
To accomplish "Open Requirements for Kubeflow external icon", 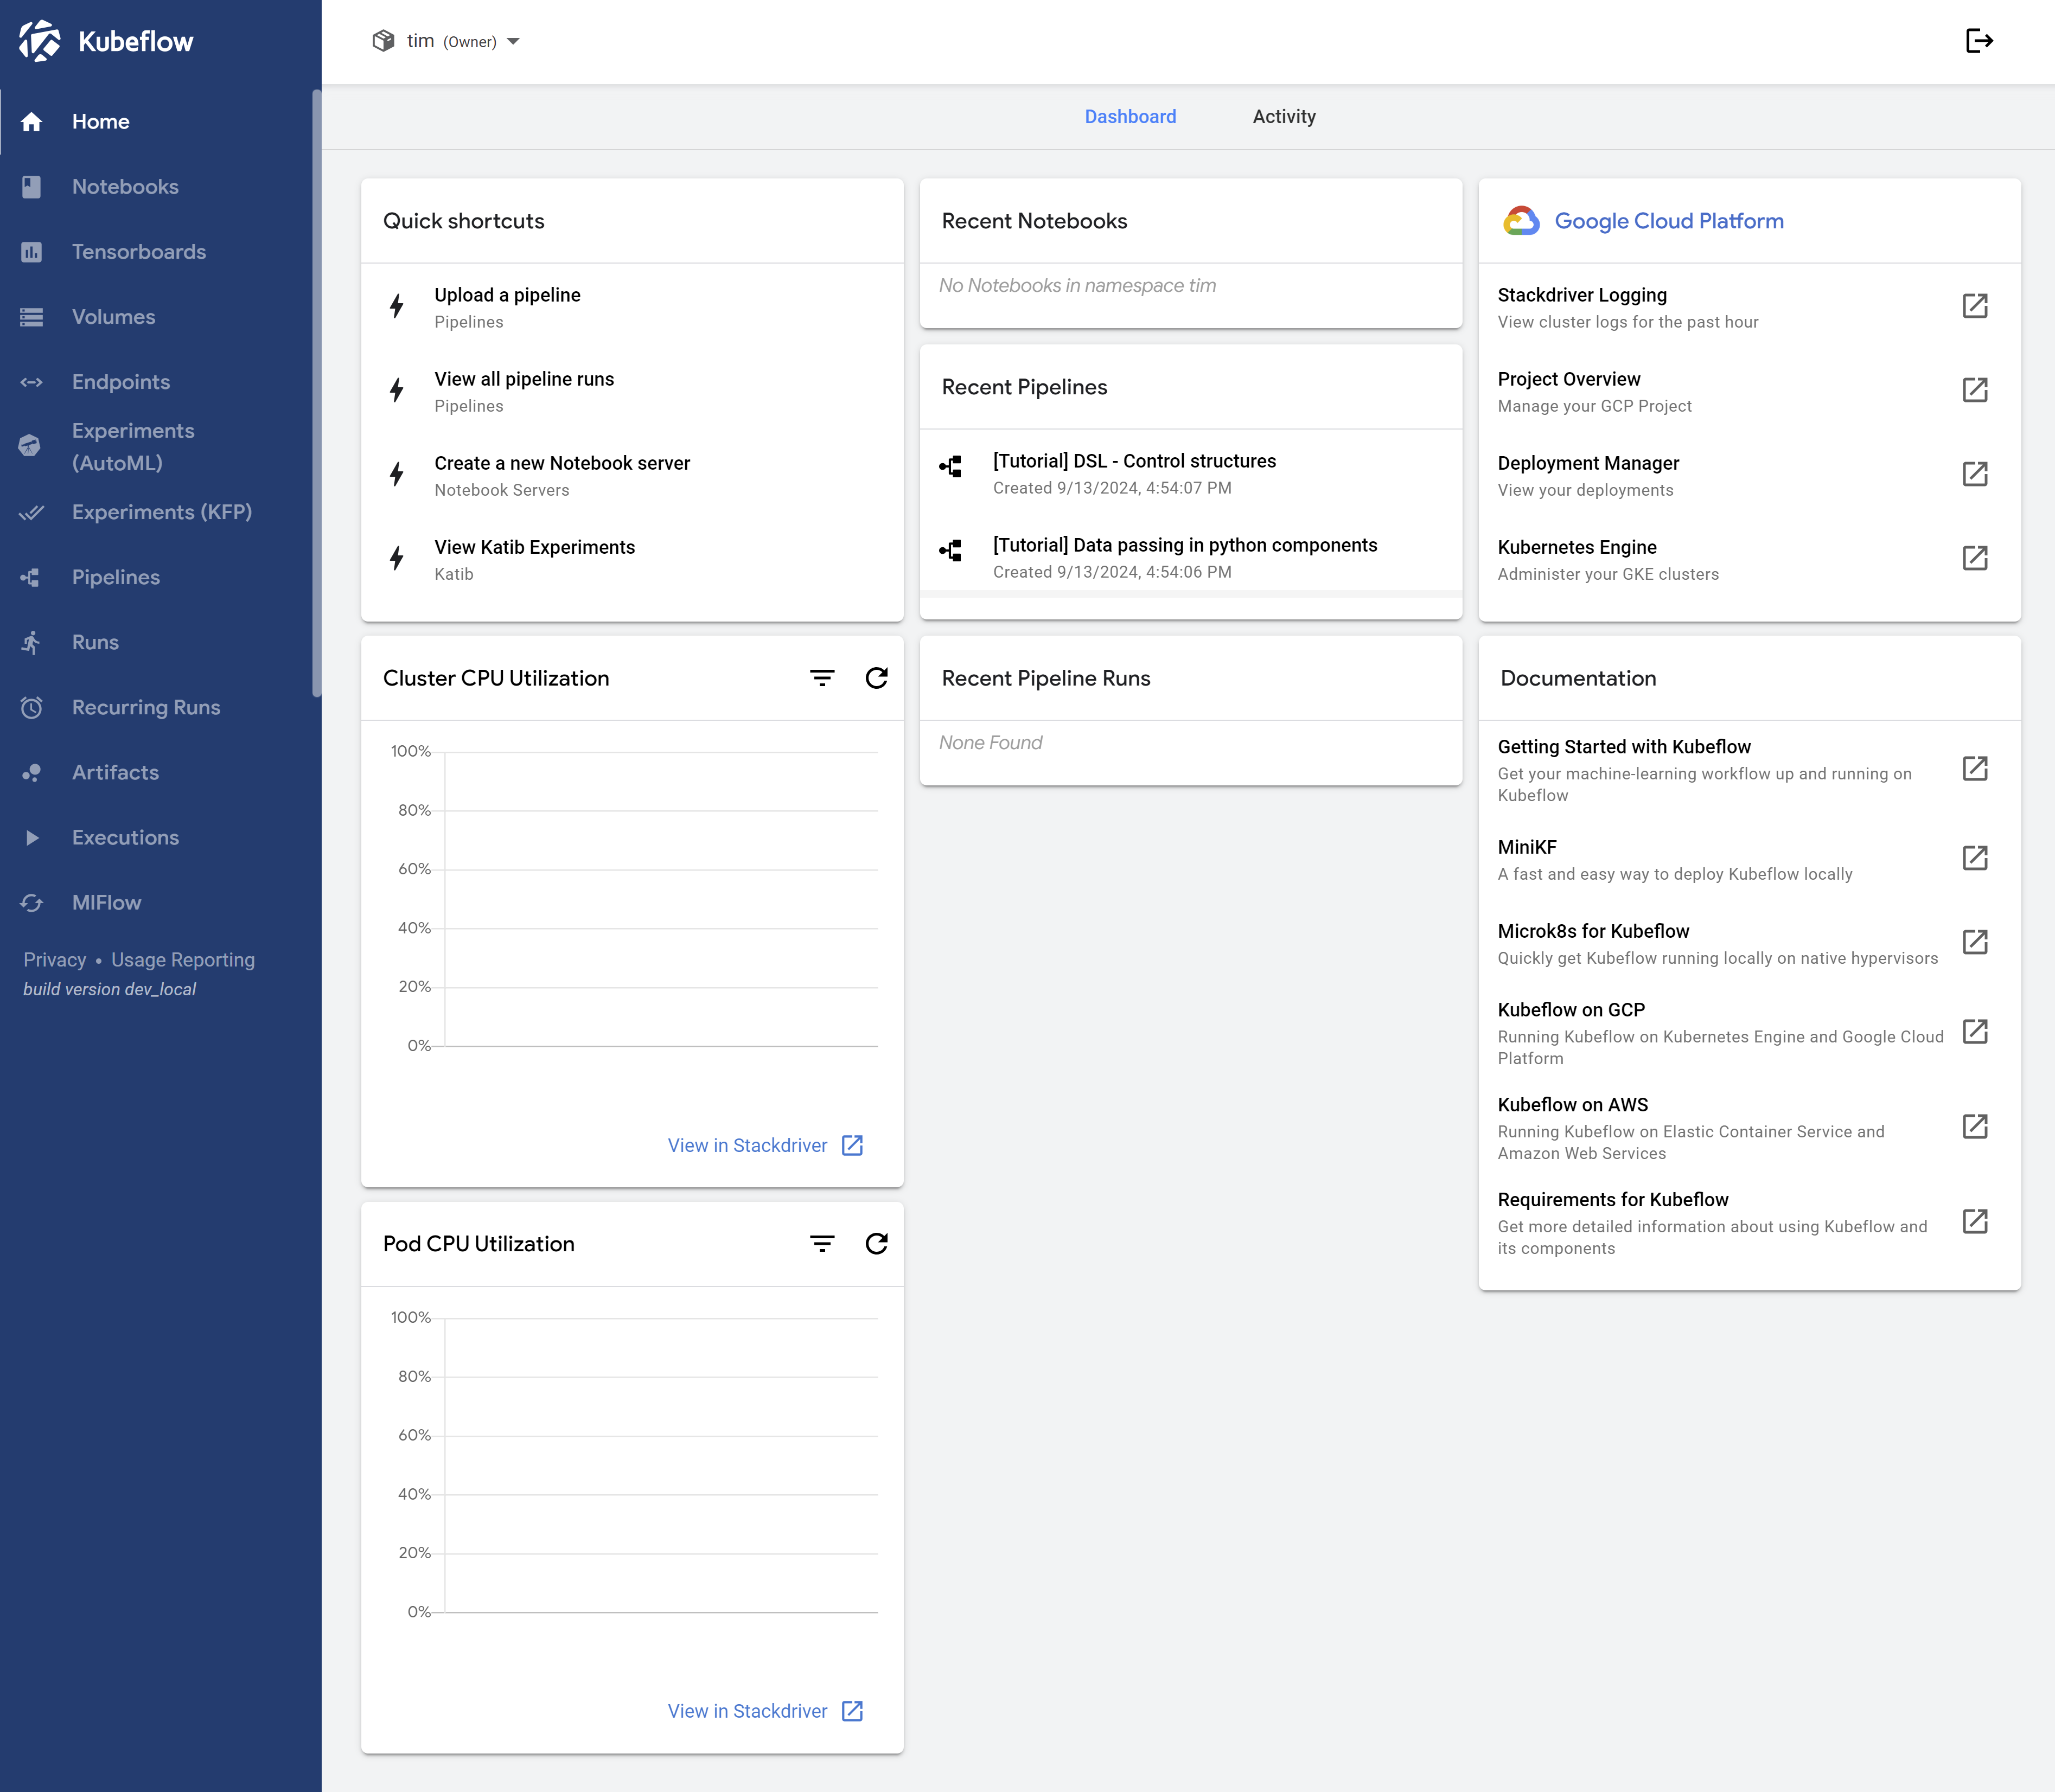I will (1975, 1222).
